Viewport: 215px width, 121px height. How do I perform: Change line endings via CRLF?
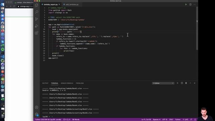coord(171,120)
